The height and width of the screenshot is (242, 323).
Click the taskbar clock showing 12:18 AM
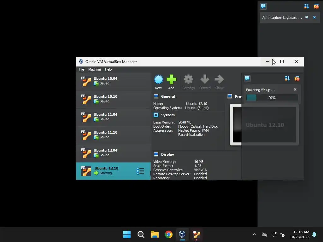pyautogui.click(x=300, y=234)
